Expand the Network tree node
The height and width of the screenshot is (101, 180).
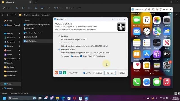coord(2,88)
